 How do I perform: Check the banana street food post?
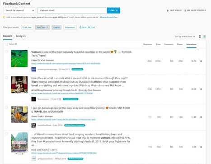click(x=6, y=108)
